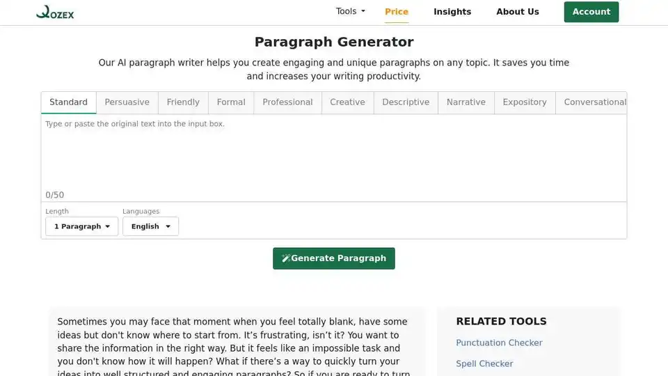Click the 0/50 character counter
This screenshot has width=668, height=376.
54,195
